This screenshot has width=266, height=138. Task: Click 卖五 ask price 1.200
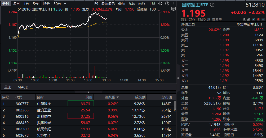pyautogui.click(x=224, y=35)
